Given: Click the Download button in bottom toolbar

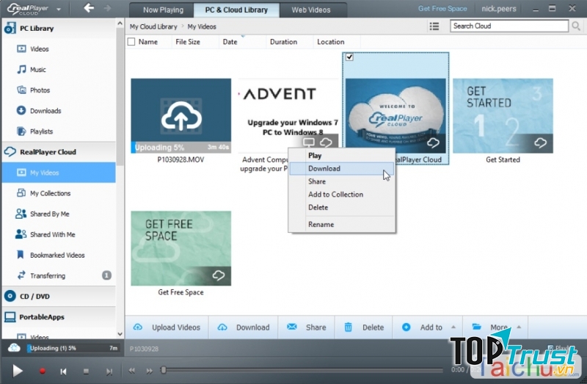Looking at the screenshot, I should [x=244, y=327].
